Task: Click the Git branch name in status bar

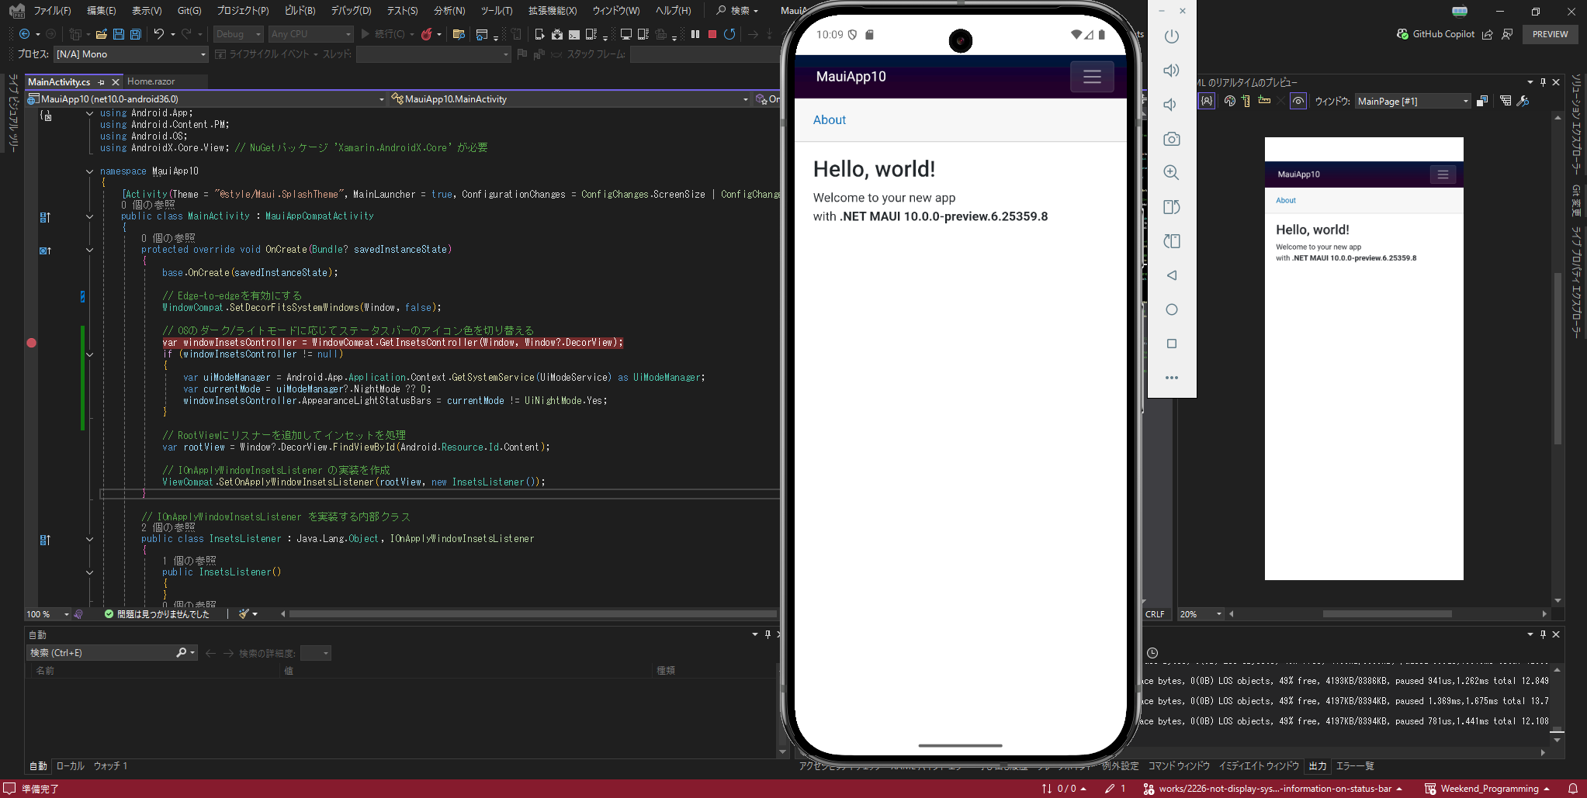Action: pyautogui.click(x=1274, y=789)
